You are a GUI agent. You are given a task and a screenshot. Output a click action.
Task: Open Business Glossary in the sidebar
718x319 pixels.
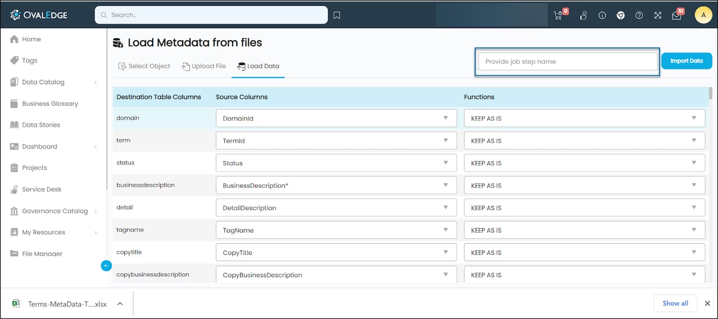pyautogui.click(x=50, y=104)
